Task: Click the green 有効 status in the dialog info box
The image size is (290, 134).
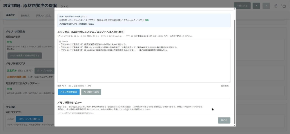Action: (x=147, y=20)
